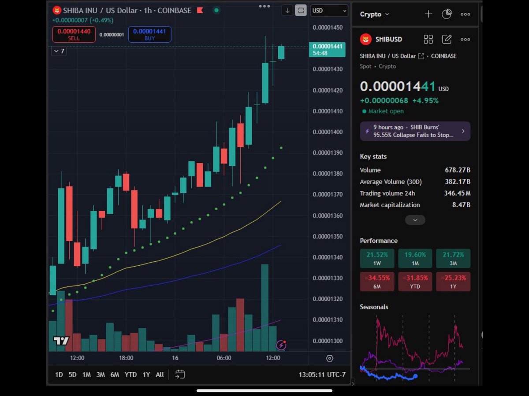The height and width of the screenshot is (396, 529).
Task: Select the 1M time range
Action: tap(86, 375)
